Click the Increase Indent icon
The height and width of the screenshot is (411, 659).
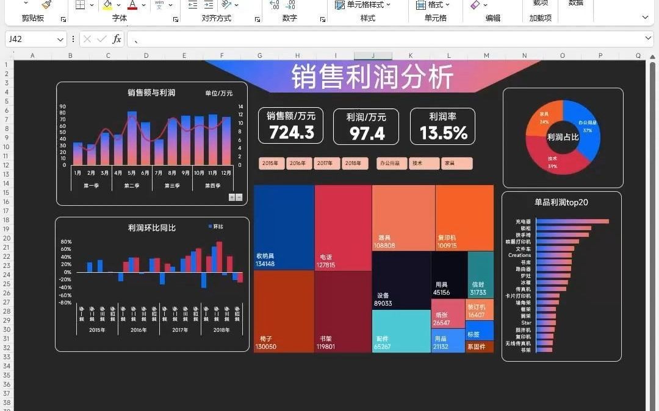209,5
